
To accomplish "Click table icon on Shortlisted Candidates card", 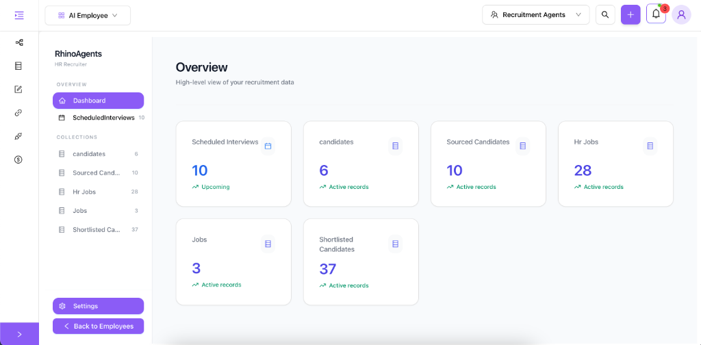I will pos(395,244).
